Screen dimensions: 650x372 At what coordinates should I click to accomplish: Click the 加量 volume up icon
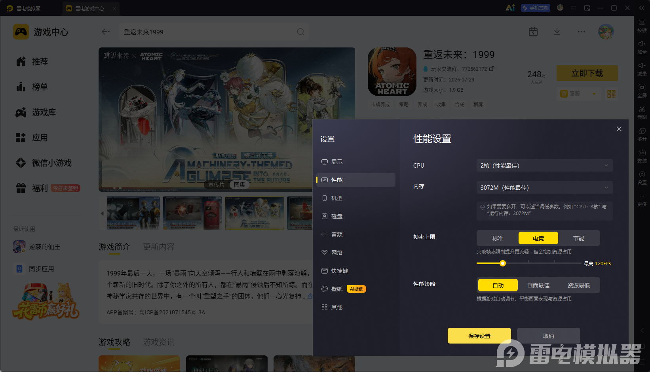642,47
